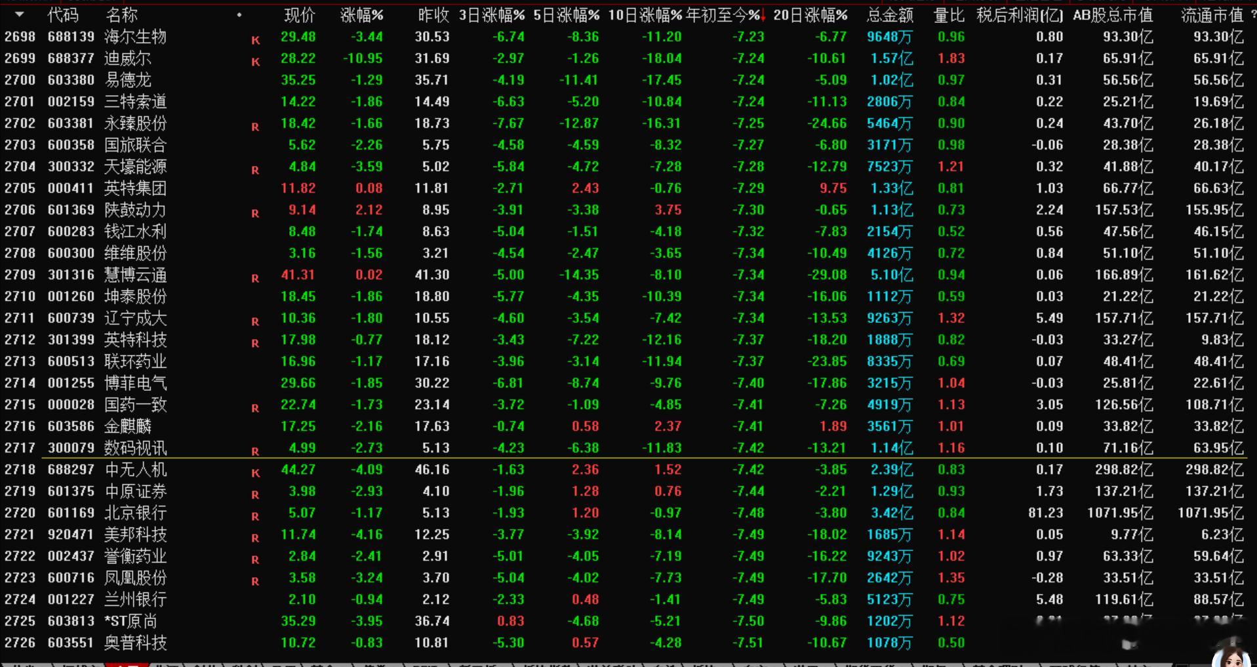
Task: Click the R marker beside 慧博云通
Action: [256, 279]
